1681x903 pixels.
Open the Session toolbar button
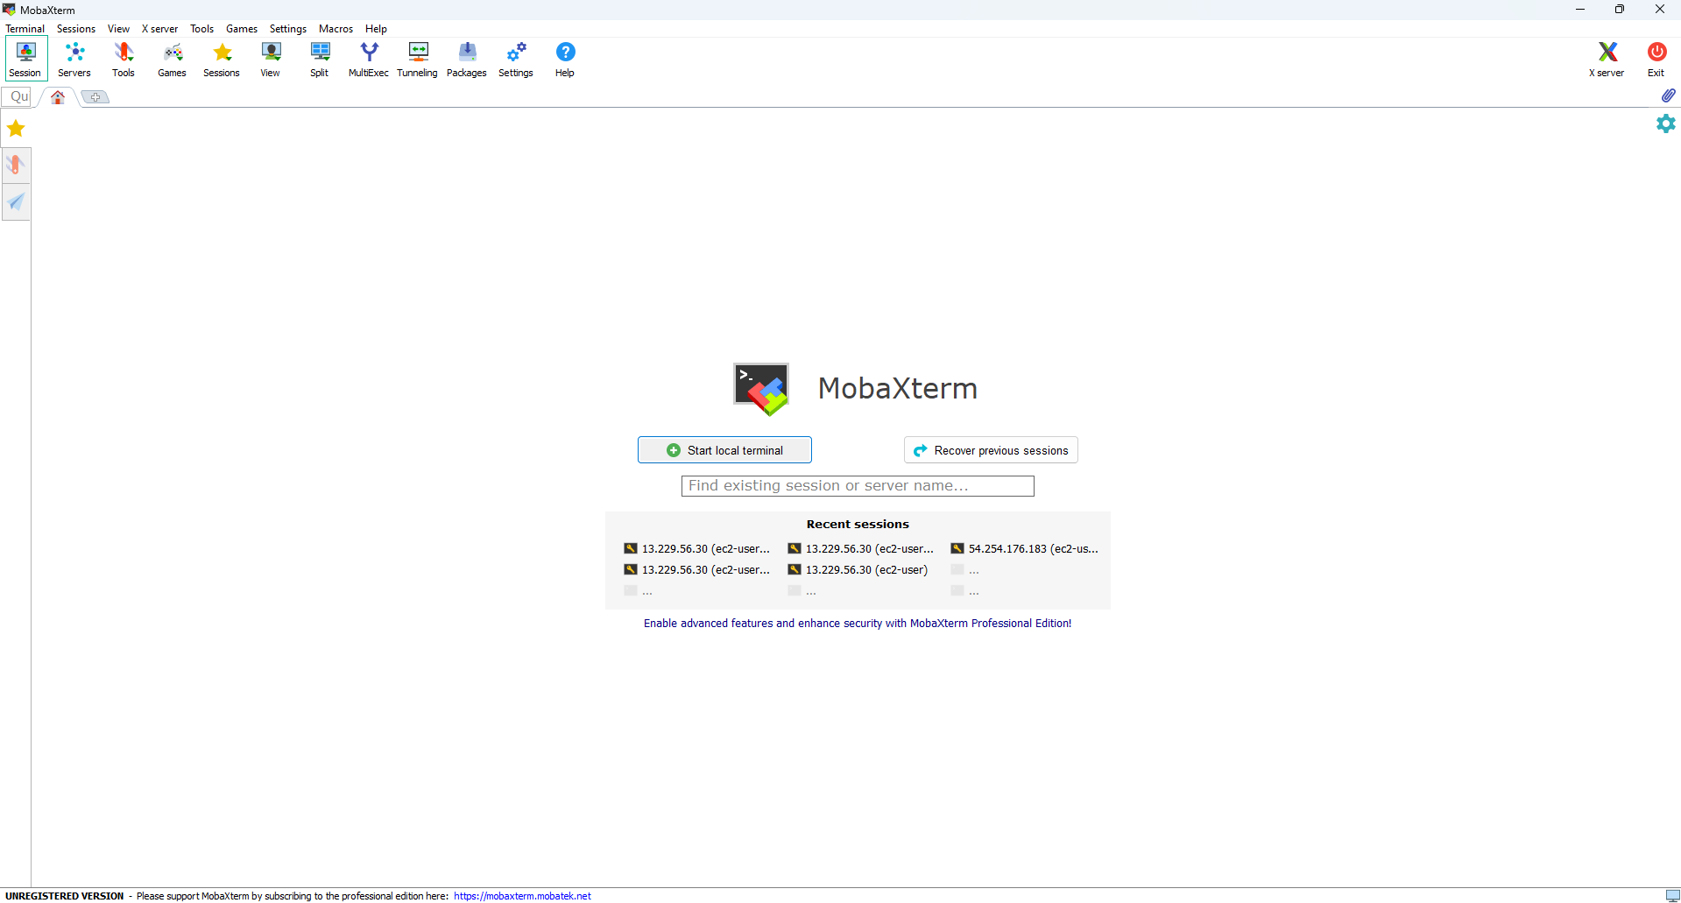pos(25,60)
